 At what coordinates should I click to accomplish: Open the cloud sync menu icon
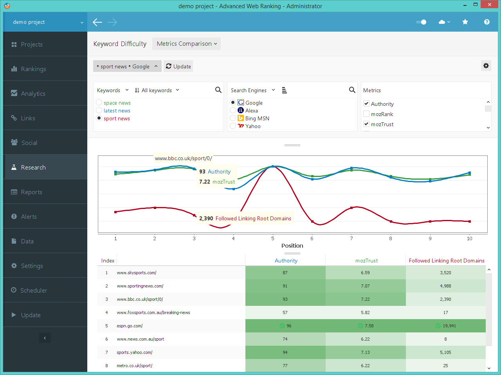click(x=444, y=22)
